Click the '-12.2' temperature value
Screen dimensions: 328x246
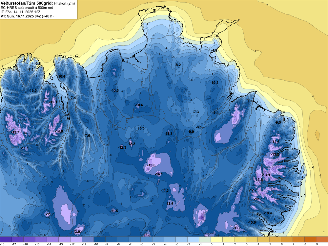131,144
